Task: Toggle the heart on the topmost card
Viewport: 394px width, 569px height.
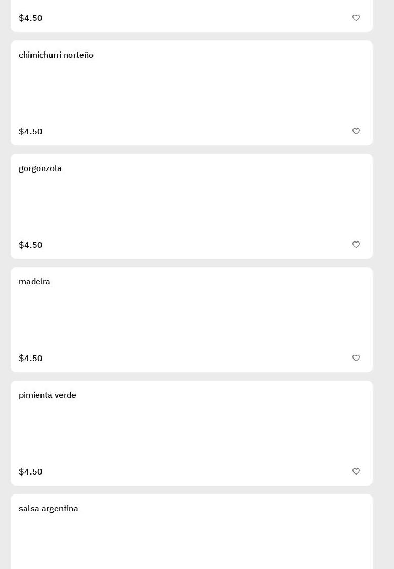Action: (x=356, y=18)
